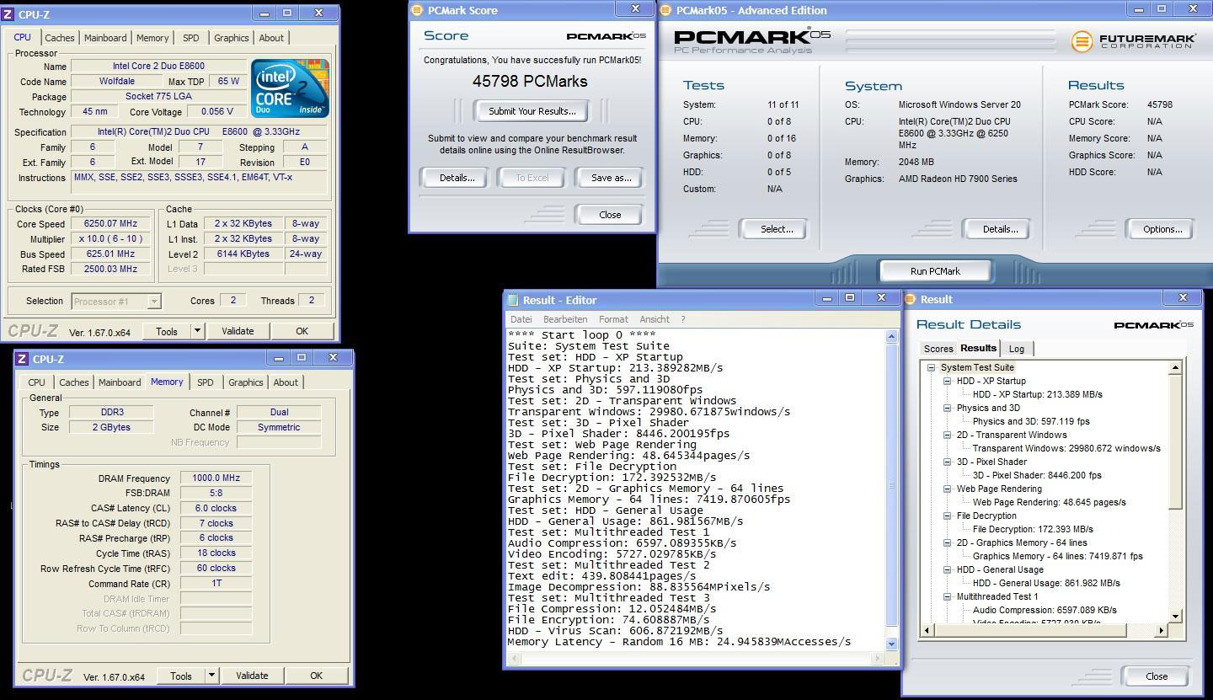Collapse the Multithreaded Test 1 node

(x=947, y=596)
